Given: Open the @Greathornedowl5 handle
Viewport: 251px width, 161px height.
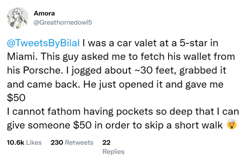Looking at the screenshot, I should point(63,23).
